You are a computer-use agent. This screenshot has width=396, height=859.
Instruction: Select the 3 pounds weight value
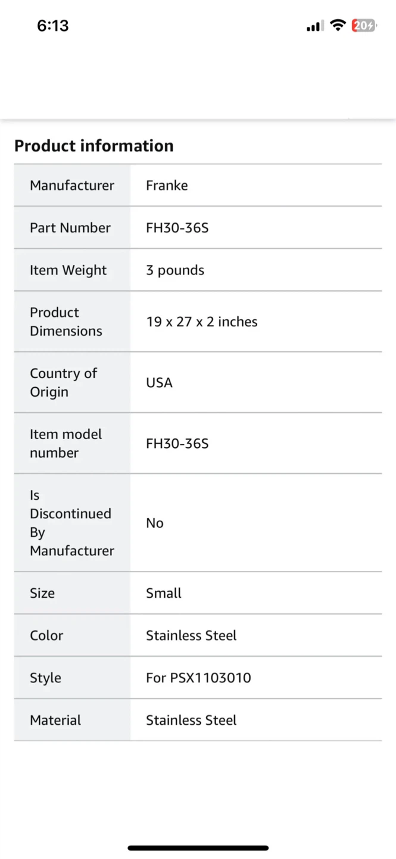point(175,270)
